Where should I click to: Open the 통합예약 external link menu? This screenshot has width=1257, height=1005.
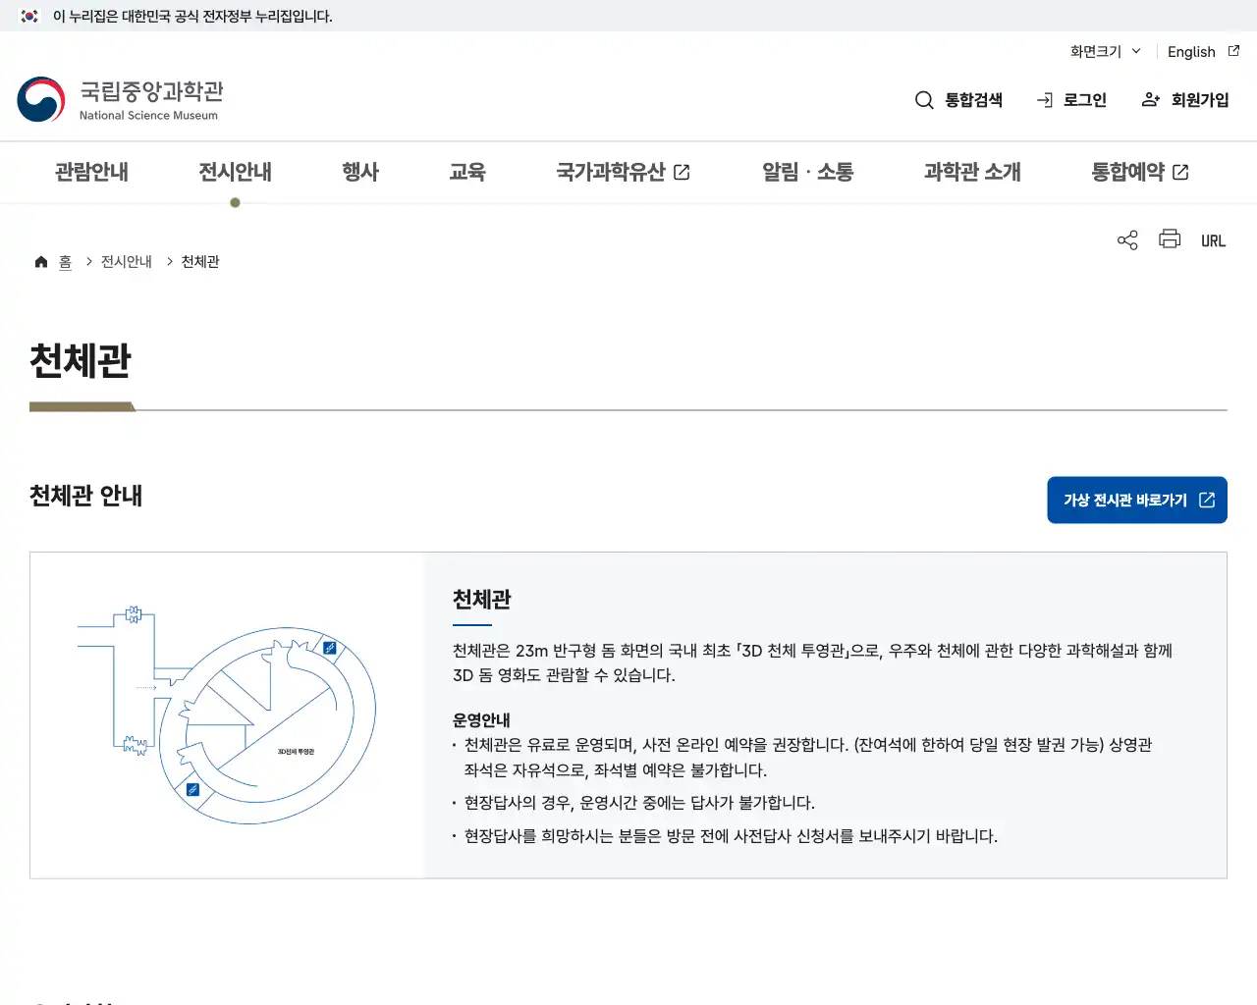click(x=1139, y=172)
